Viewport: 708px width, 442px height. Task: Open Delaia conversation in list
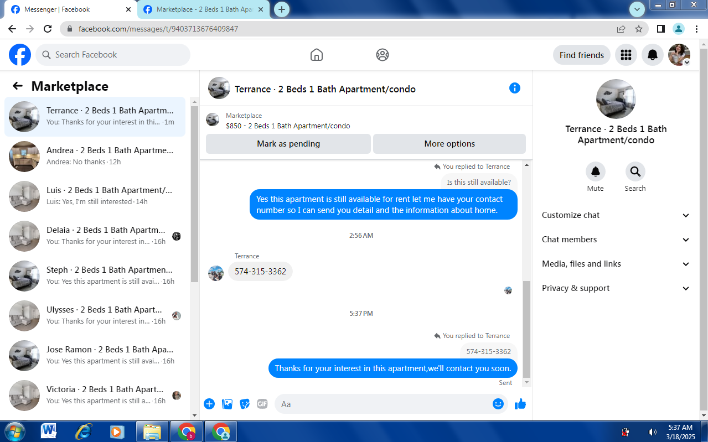click(95, 236)
